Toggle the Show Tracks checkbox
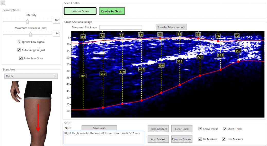Image resolution: width=267 pixels, height=146 pixels. (200, 129)
